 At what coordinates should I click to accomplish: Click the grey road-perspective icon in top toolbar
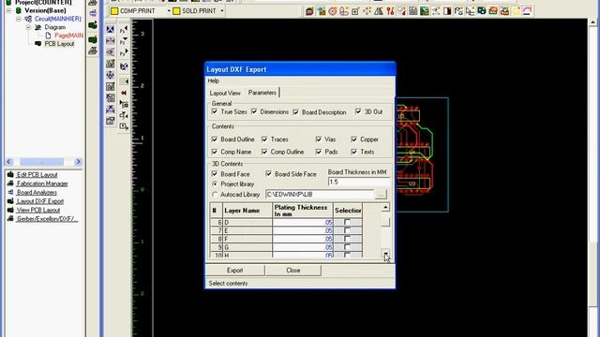[x=379, y=11]
